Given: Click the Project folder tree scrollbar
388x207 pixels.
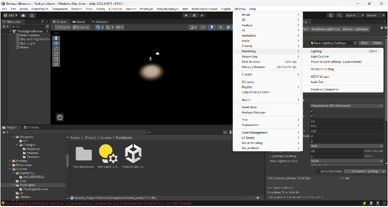Looking at the screenshot, I should tap(67, 160).
